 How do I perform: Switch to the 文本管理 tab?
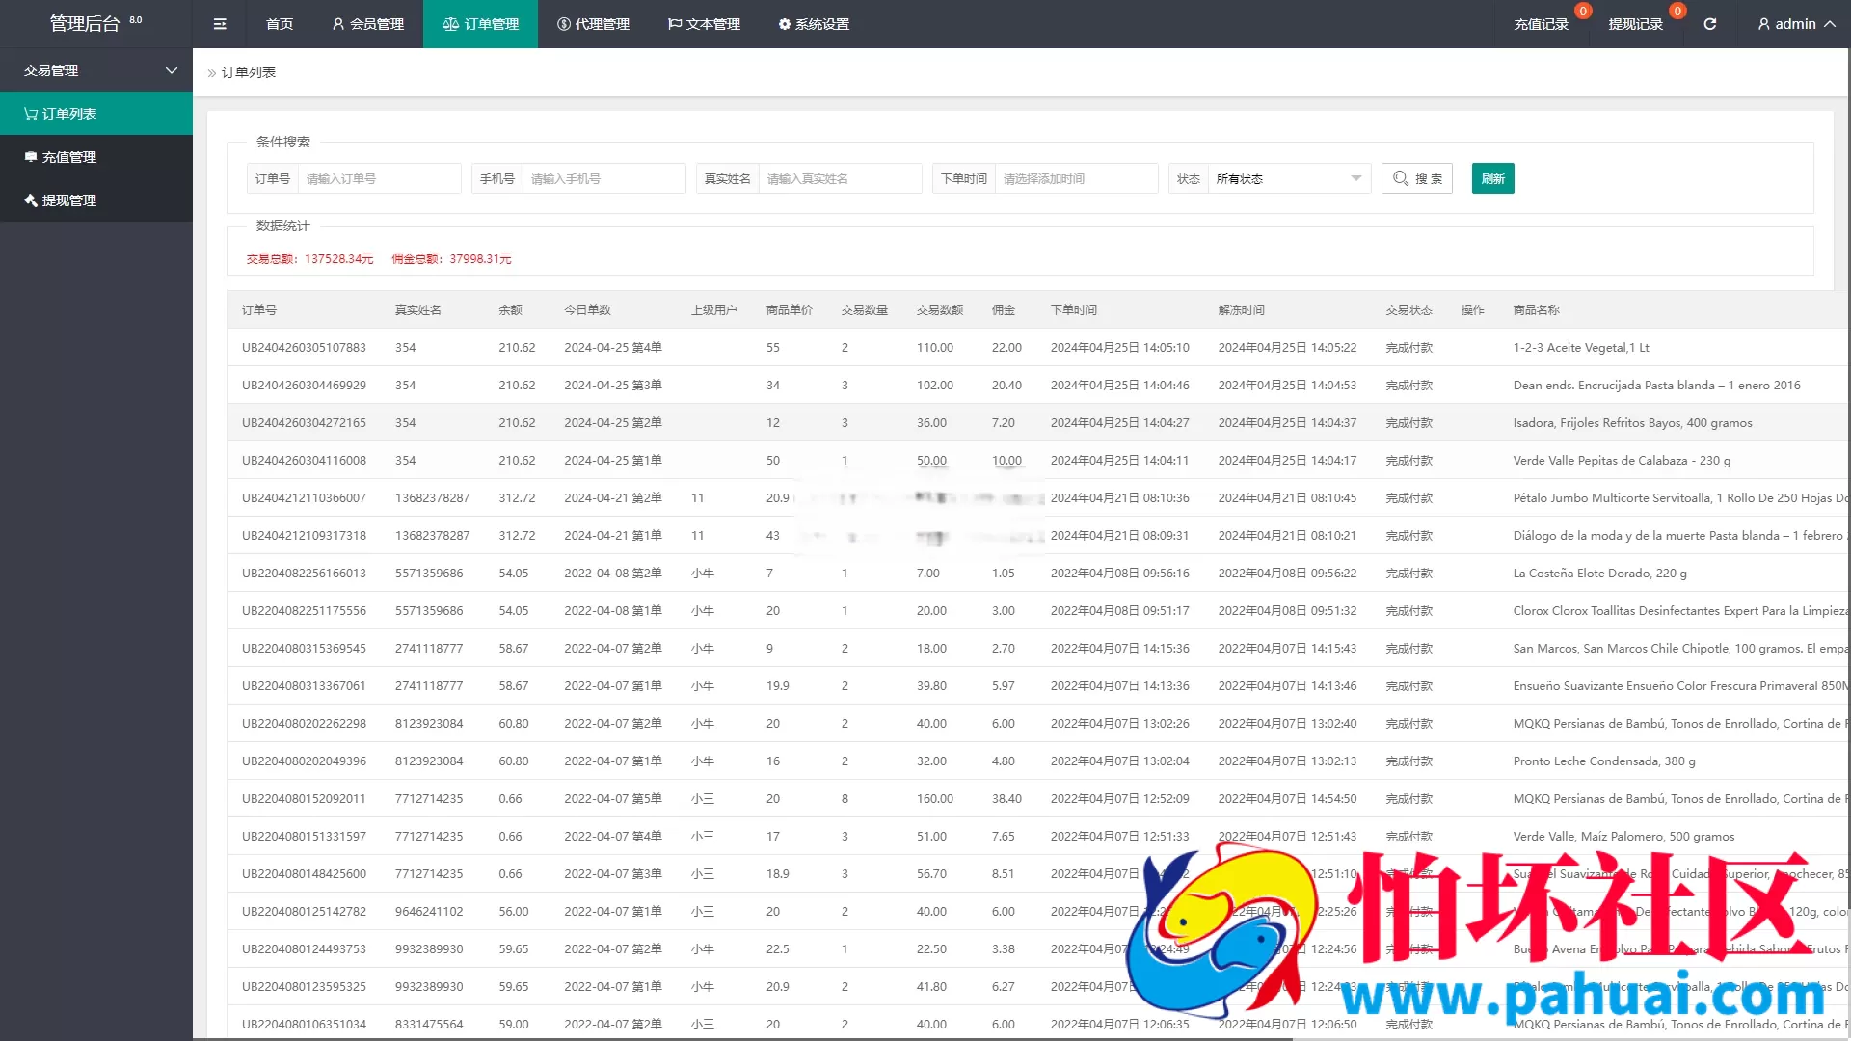[x=704, y=24]
